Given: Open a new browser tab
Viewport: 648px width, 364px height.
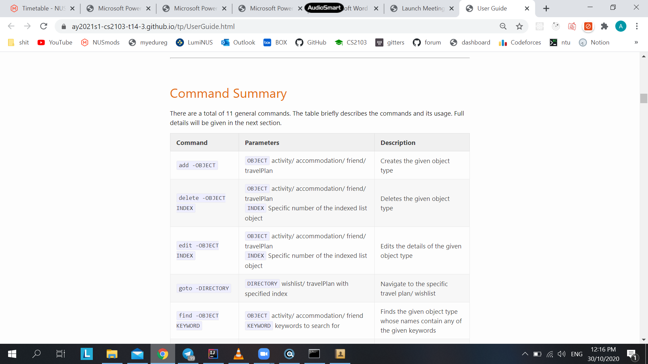Looking at the screenshot, I should 546,8.
